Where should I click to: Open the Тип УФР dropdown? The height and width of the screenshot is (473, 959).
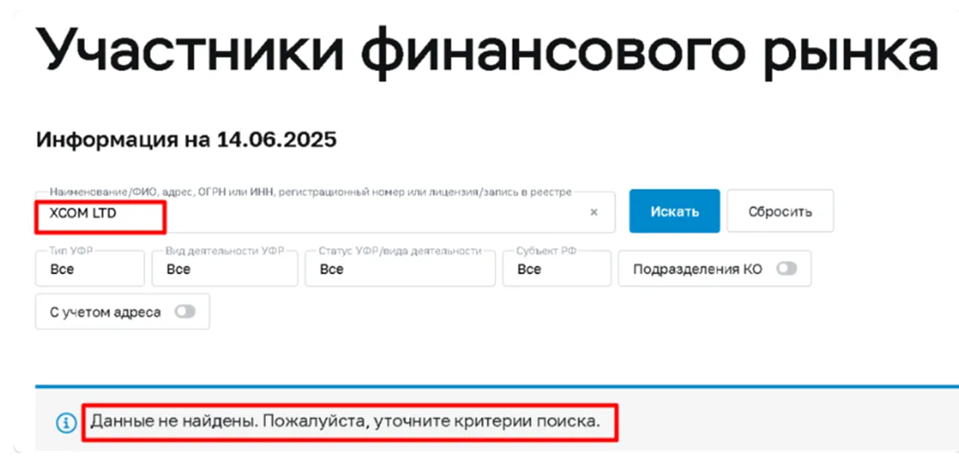click(x=89, y=268)
